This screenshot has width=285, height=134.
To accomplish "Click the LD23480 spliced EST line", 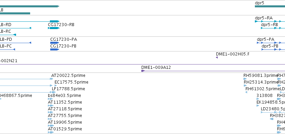I will click(273, 112).
